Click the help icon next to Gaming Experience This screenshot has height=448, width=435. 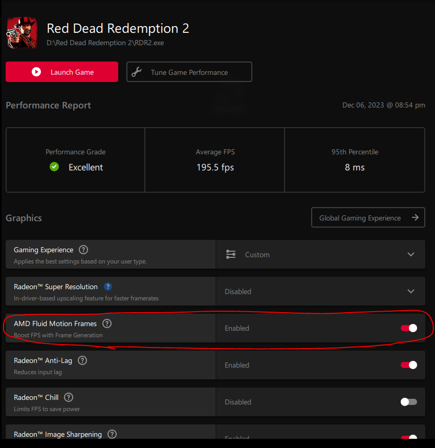[x=83, y=250]
